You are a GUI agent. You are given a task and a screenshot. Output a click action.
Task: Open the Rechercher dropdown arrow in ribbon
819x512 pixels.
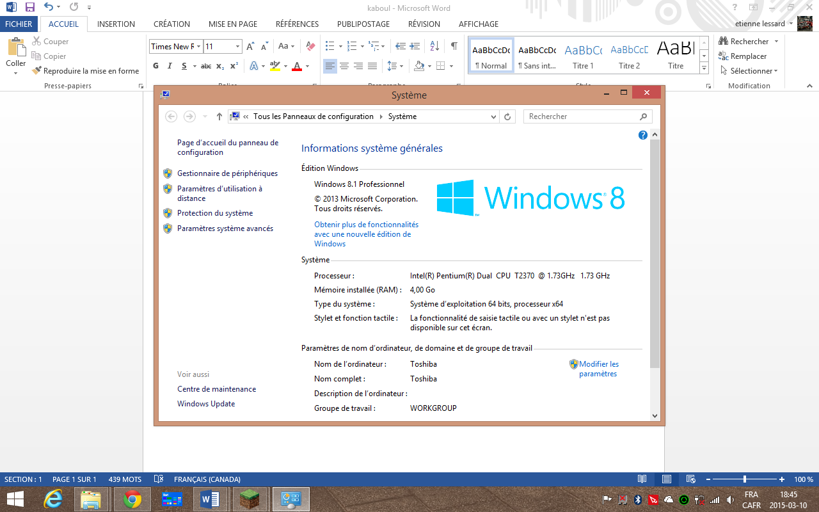(x=776, y=42)
